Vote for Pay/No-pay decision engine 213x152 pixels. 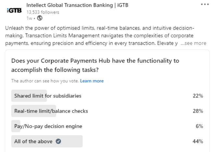(107, 126)
